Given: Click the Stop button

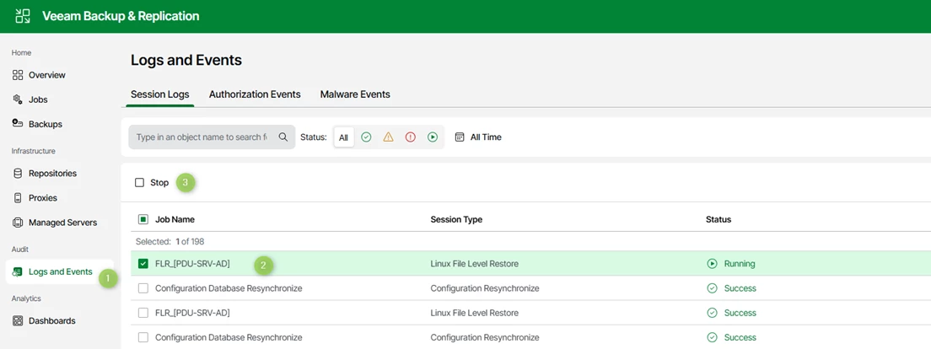Looking at the screenshot, I should tap(152, 183).
